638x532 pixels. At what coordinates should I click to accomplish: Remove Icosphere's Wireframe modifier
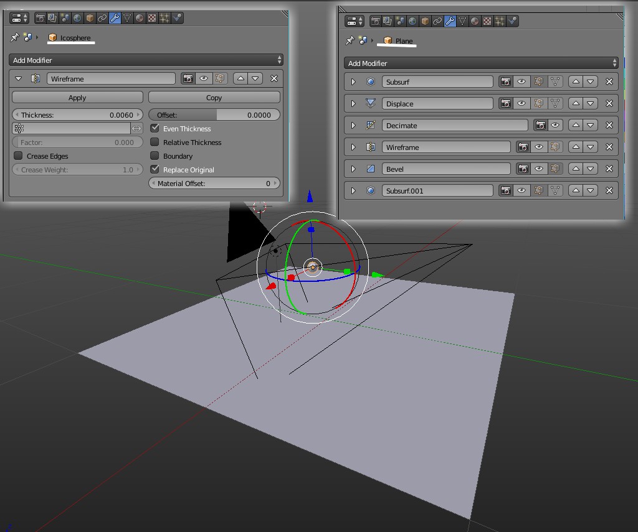[x=274, y=78]
